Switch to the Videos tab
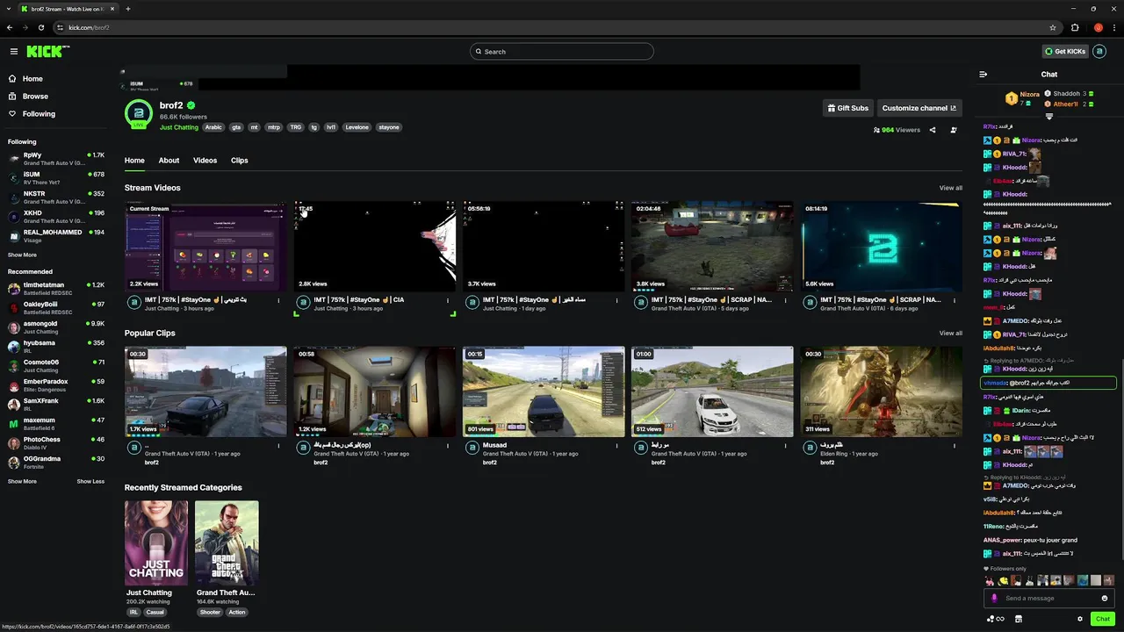The image size is (1124, 632). 205,161
